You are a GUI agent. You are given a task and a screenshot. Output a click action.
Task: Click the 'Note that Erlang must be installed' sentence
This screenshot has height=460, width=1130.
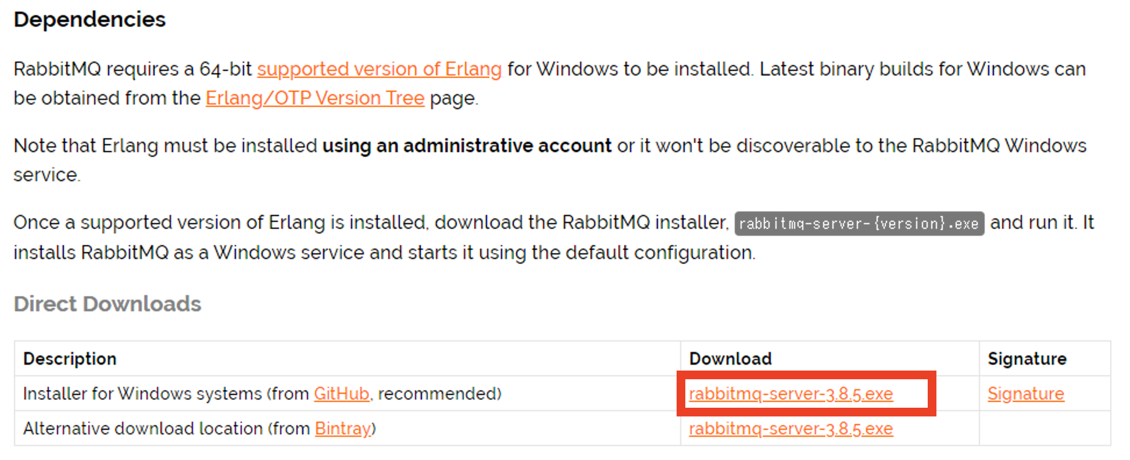tap(550, 160)
